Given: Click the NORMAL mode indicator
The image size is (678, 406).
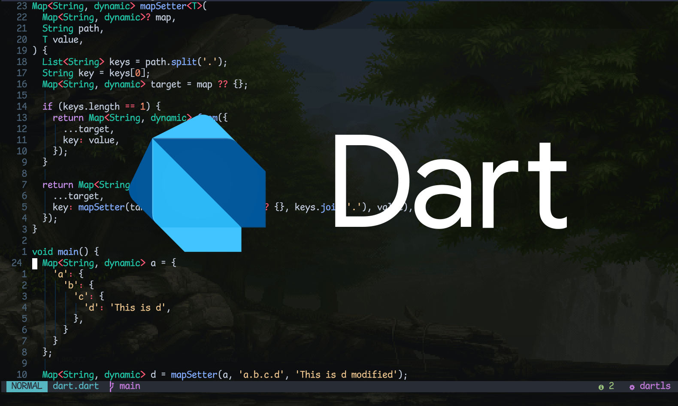Looking at the screenshot, I should (x=27, y=386).
